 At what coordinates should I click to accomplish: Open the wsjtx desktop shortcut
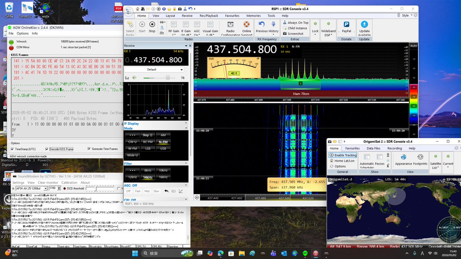tap(45, 10)
